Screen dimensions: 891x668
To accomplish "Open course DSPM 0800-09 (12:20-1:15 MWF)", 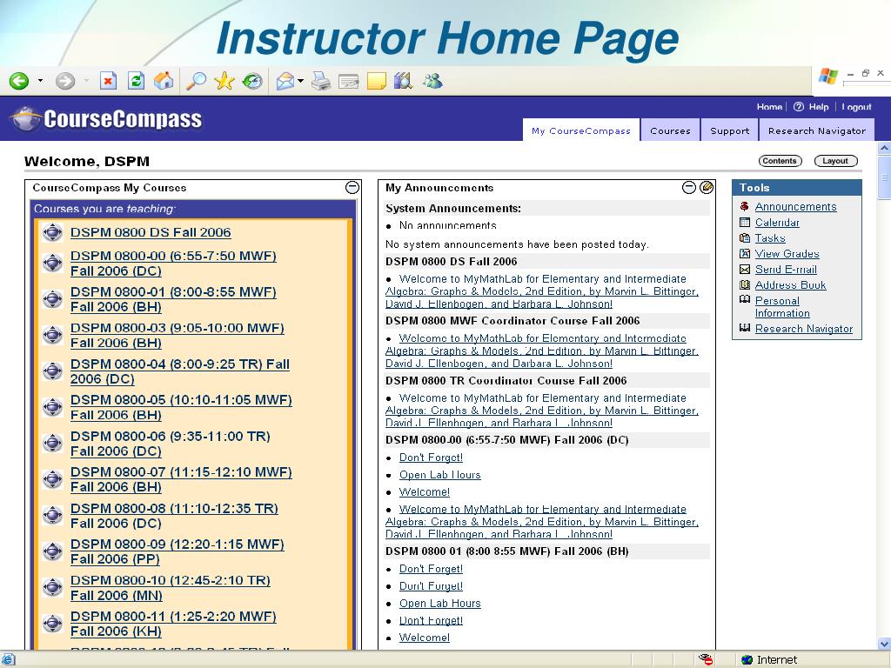I will [178, 551].
